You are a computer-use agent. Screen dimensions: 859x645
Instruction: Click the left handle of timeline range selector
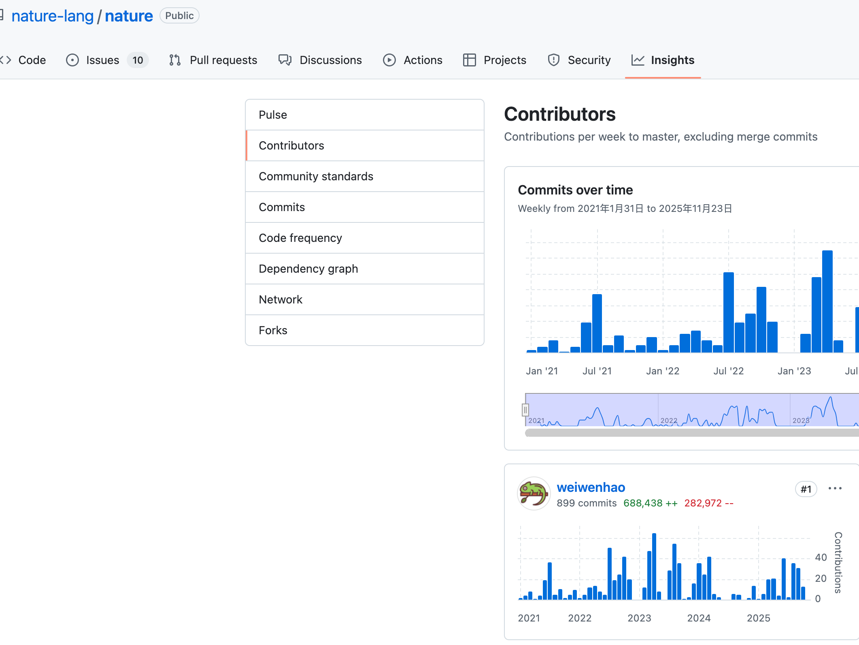[525, 410]
